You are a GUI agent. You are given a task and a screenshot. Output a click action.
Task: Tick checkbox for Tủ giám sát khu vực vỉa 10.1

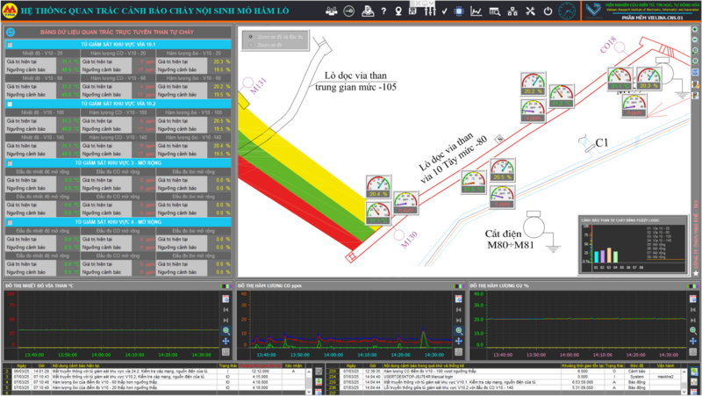point(10,43)
